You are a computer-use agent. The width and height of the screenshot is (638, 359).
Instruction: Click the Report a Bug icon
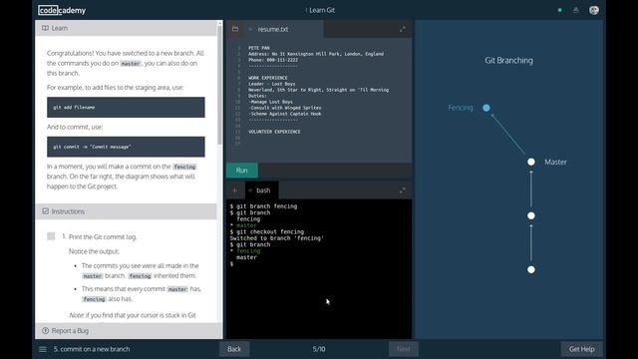45,330
